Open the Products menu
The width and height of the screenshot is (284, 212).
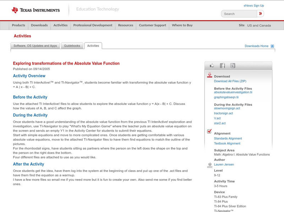click(x=18, y=25)
